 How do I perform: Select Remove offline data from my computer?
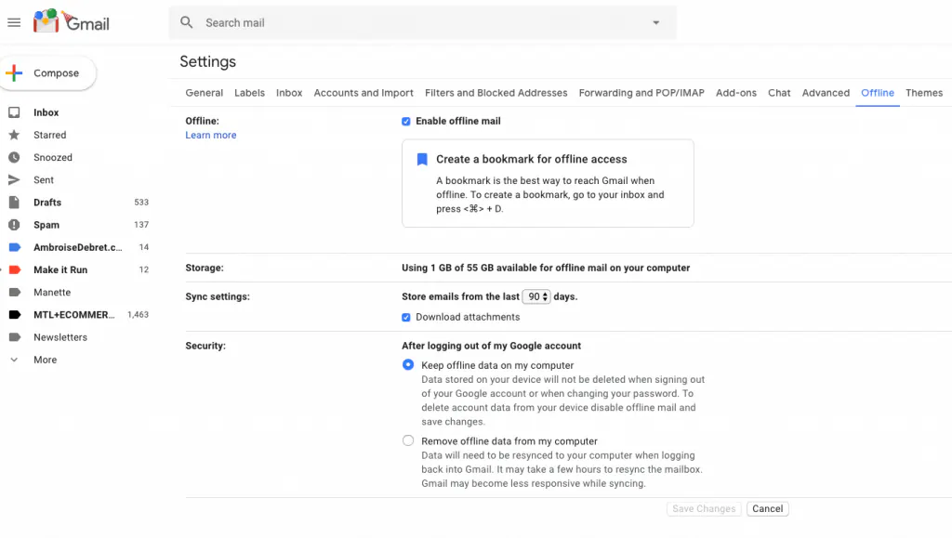pos(408,440)
